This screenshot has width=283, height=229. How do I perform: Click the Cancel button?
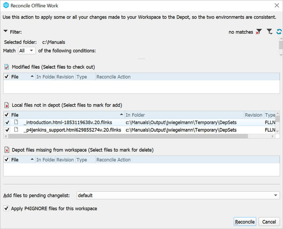[269, 222]
